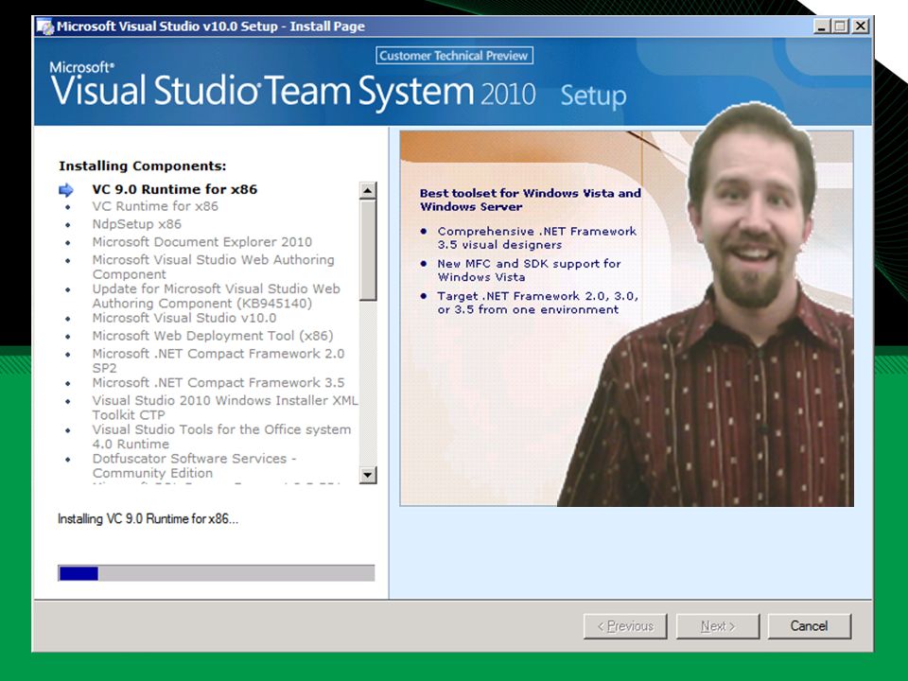Click the component list scroll-up arrow

coord(368,190)
